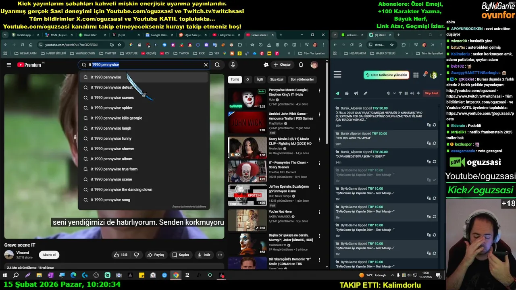The image size is (516, 290).
Task: Select suggestion 'it 1990 pennywise song'
Action: tap(144, 200)
